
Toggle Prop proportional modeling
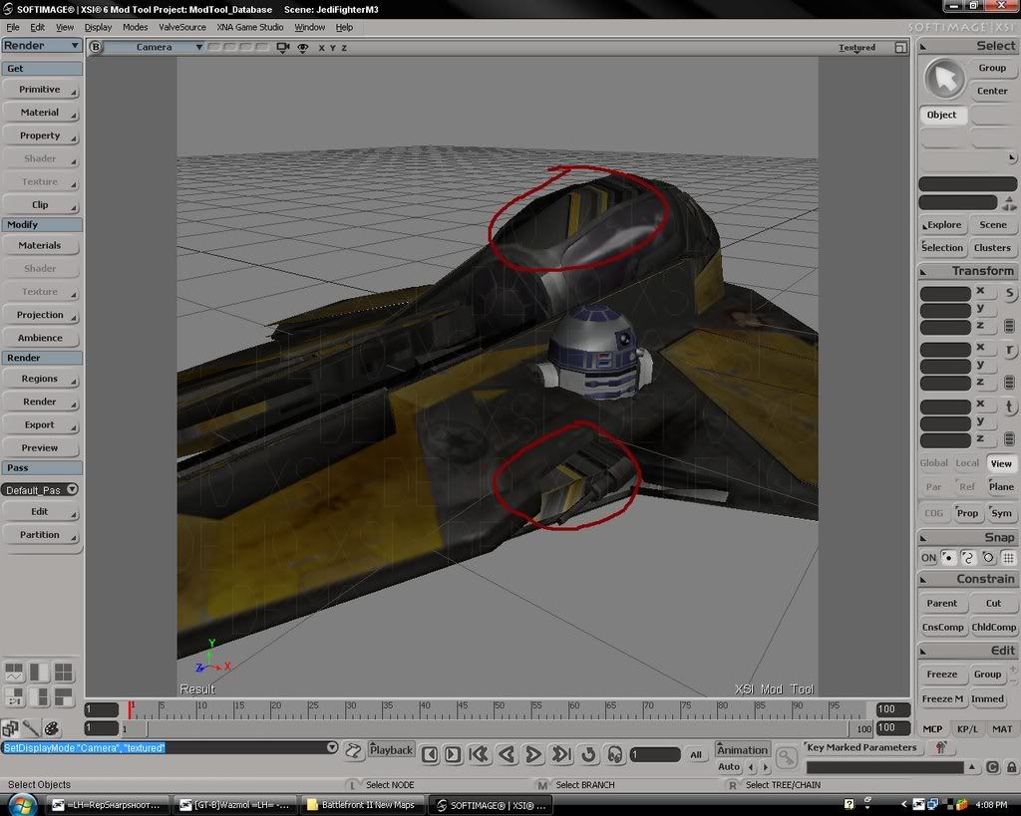coord(967,513)
